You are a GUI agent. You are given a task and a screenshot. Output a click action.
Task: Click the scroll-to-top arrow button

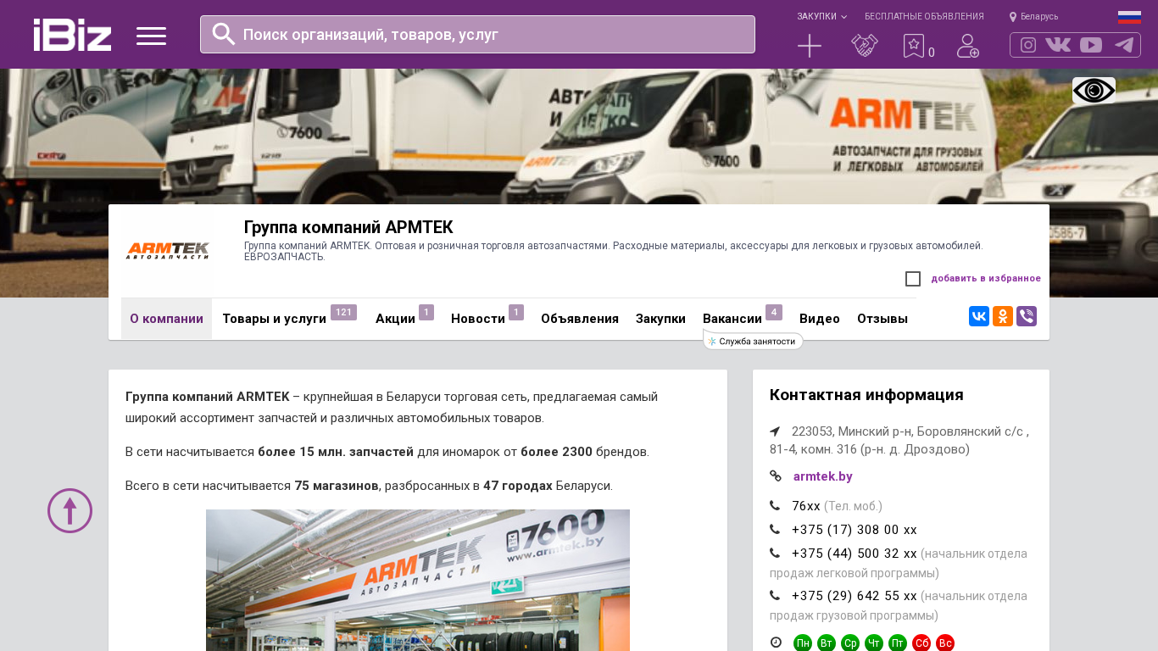tap(70, 510)
